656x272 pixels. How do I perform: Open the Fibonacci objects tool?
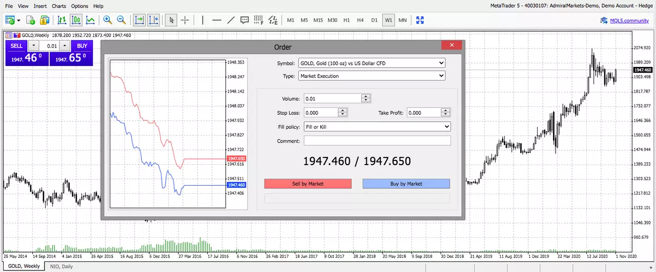[258, 20]
